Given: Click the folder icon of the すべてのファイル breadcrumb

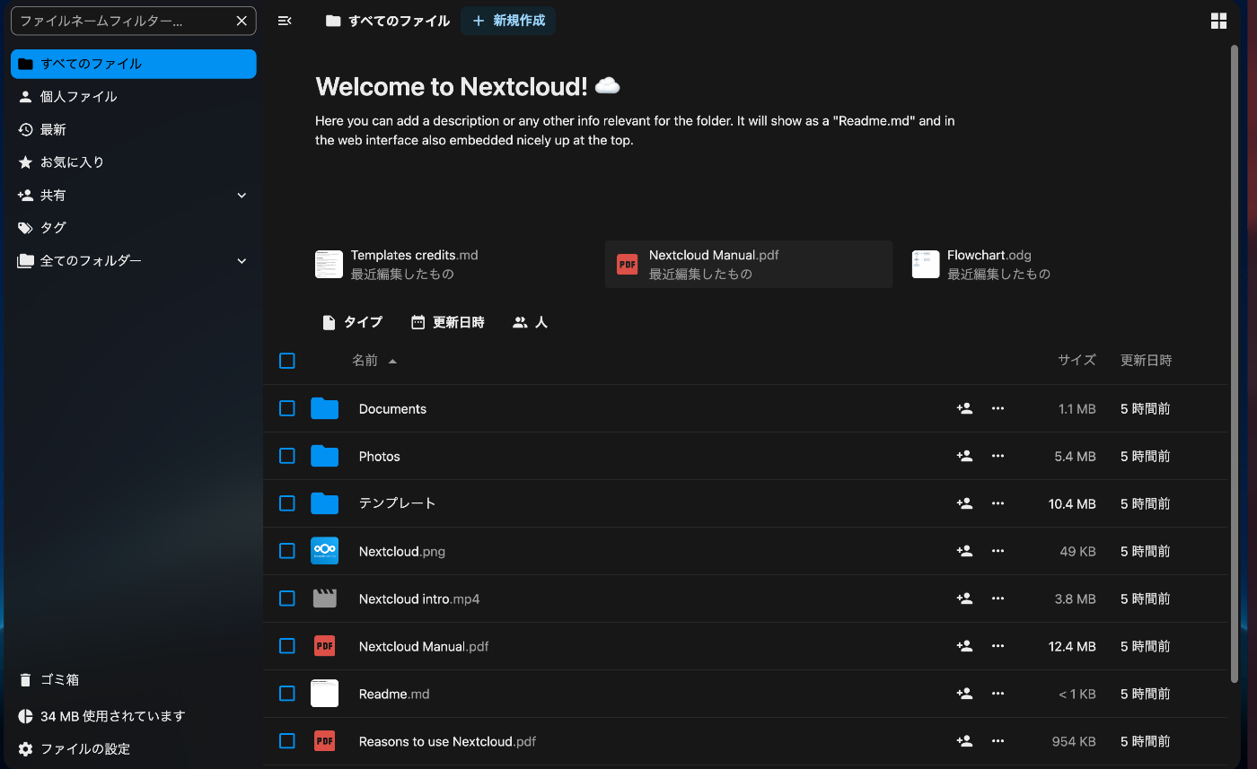Looking at the screenshot, I should click(x=333, y=21).
